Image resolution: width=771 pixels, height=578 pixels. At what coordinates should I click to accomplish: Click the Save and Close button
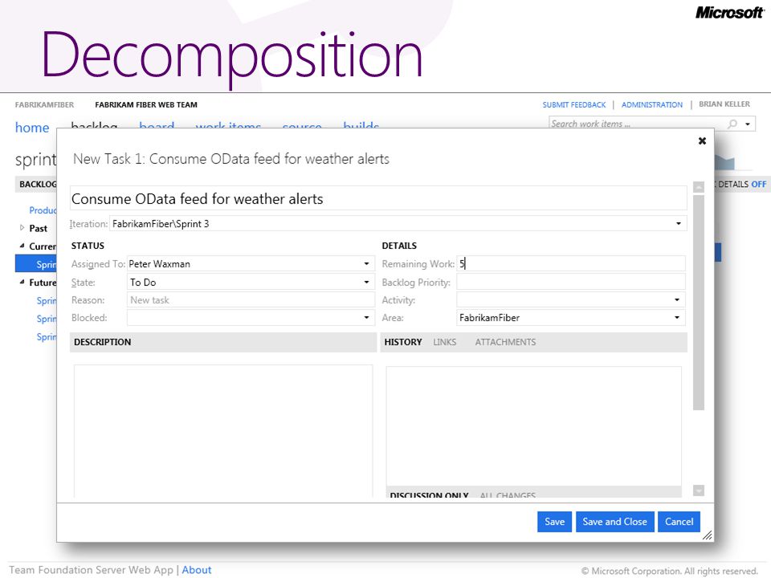(614, 522)
